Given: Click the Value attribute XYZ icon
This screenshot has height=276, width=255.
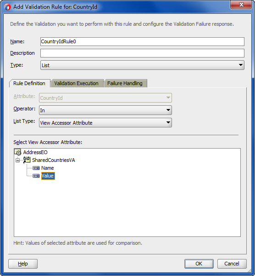Looking at the screenshot, I should click(36, 176).
